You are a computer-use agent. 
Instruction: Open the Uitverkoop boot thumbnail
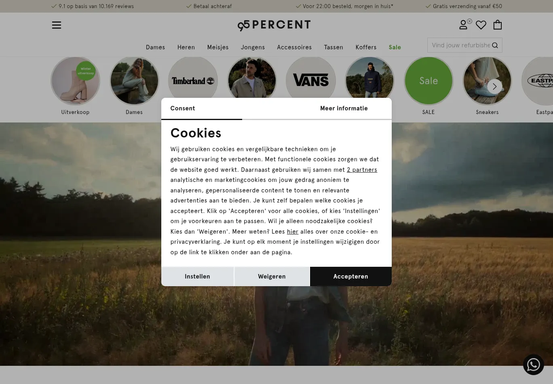(x=75, y=80)
